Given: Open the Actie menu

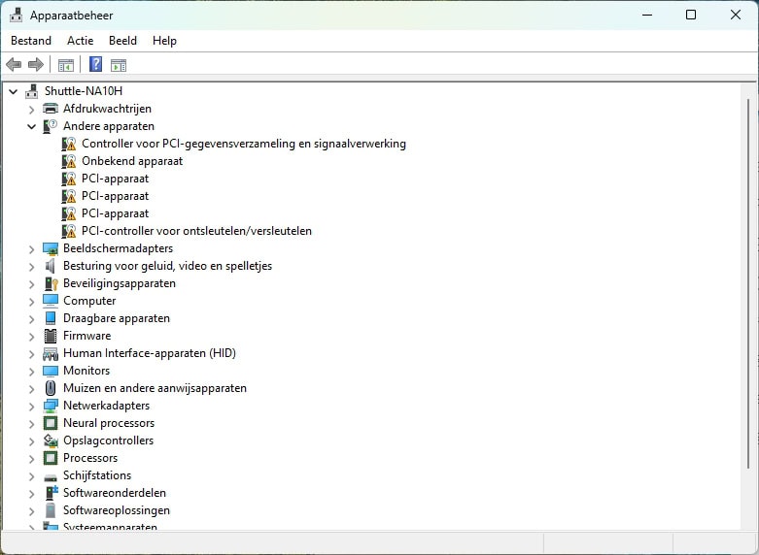Looking at the screenshot, I should [80, 41].
